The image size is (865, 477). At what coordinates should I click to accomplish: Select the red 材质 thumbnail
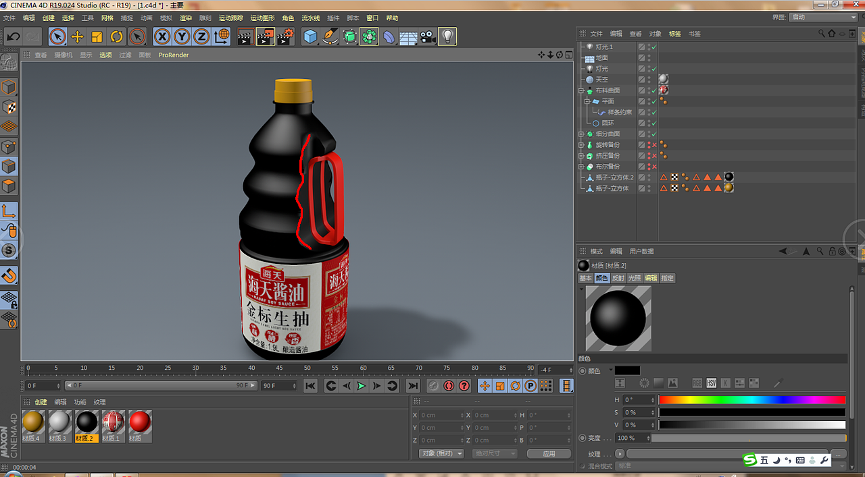[139, 426]
